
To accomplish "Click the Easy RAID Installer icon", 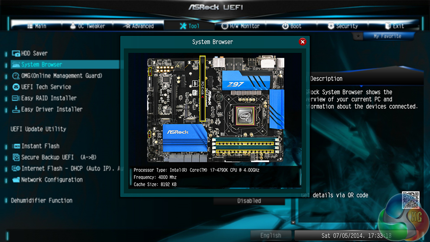I will click(x=16, y=98).
